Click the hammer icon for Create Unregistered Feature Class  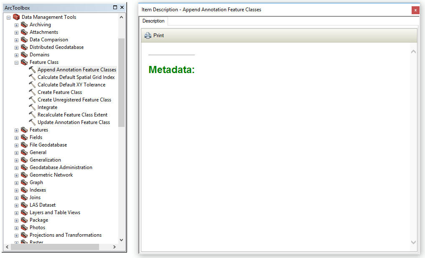[32, 100]
